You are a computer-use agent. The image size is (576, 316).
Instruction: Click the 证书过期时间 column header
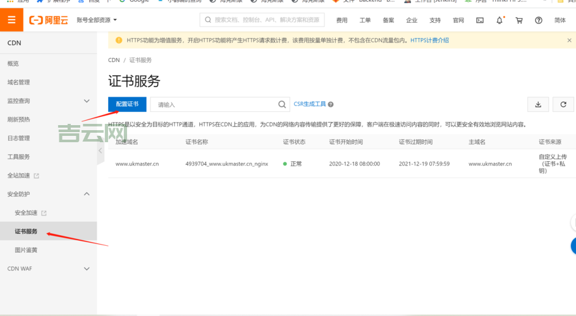415,142
